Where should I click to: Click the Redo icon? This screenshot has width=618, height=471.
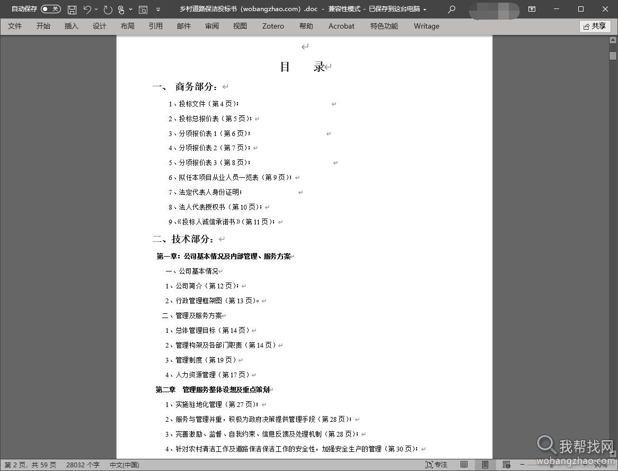tap(108, 9)
